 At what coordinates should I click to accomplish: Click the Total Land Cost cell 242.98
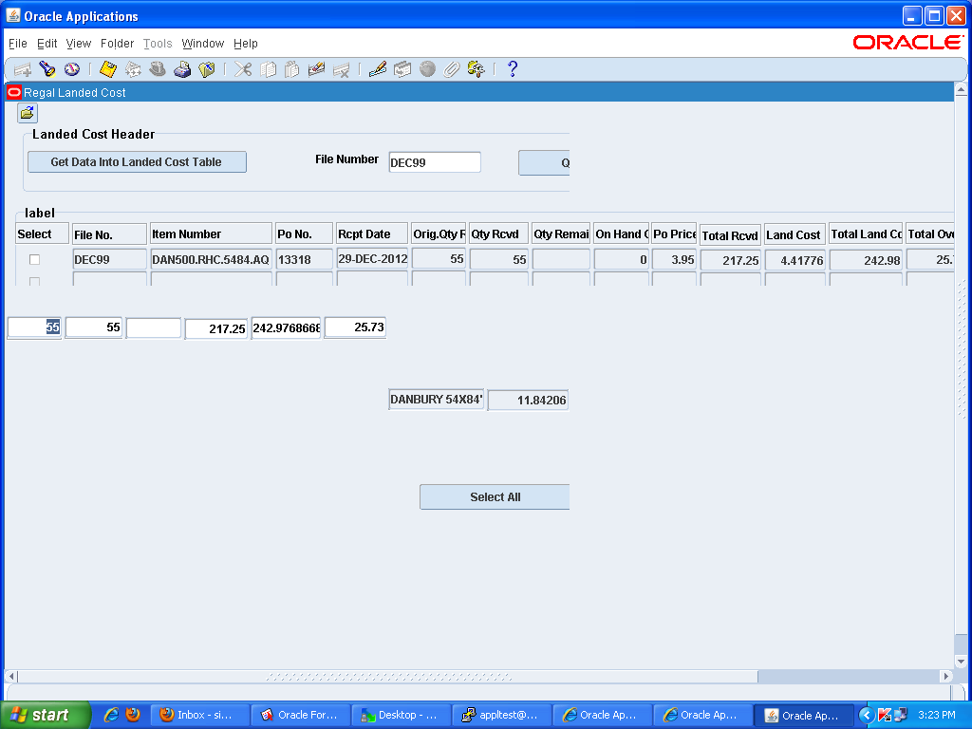point(866,260)
